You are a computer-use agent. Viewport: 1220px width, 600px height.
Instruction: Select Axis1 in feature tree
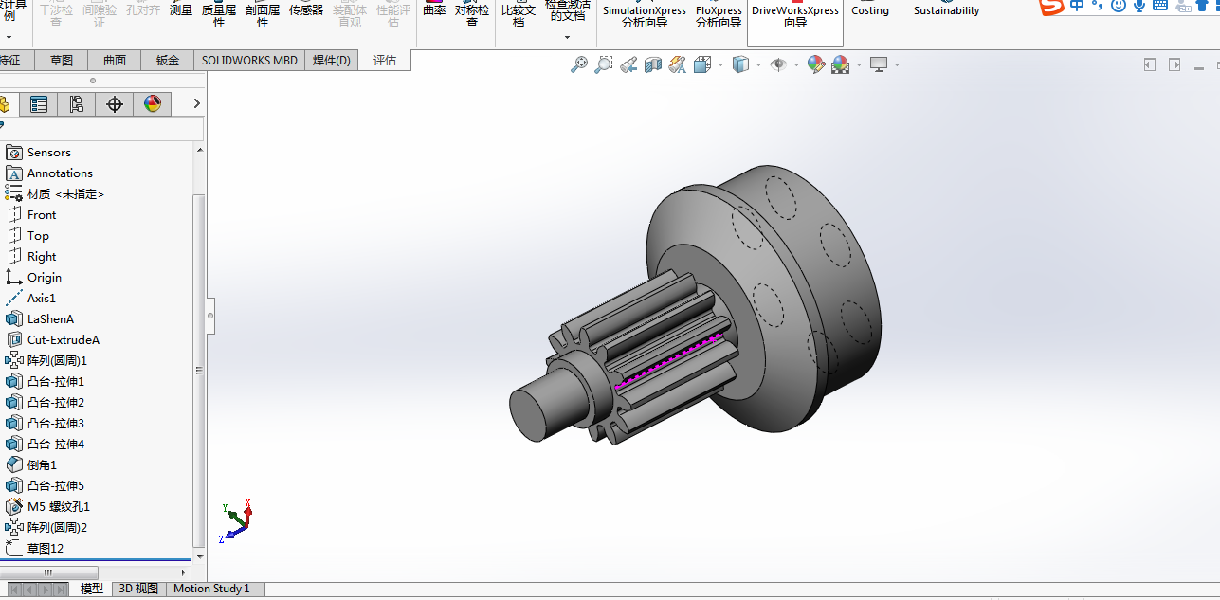click(41, 299)
